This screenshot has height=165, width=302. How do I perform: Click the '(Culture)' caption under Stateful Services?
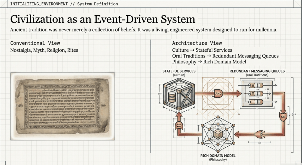point(179,75)
